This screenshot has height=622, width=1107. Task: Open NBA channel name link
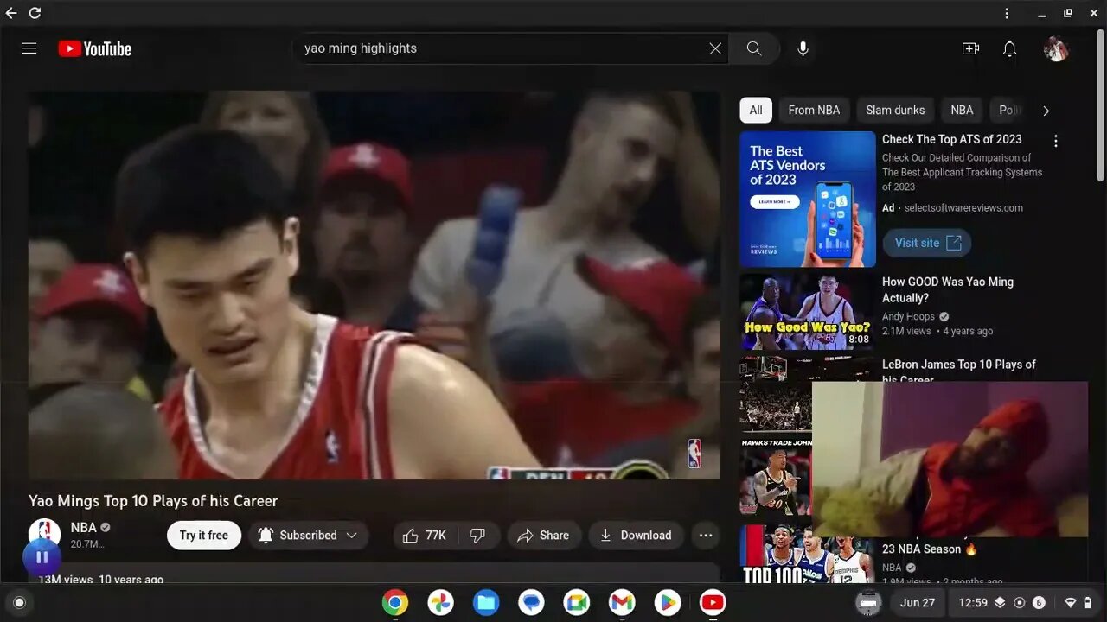[84, 528]
